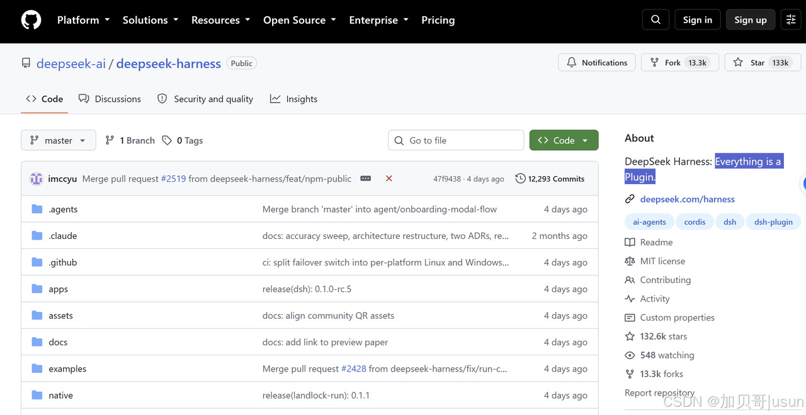Switch to Security and quality tab

click(x=205, y=99)
